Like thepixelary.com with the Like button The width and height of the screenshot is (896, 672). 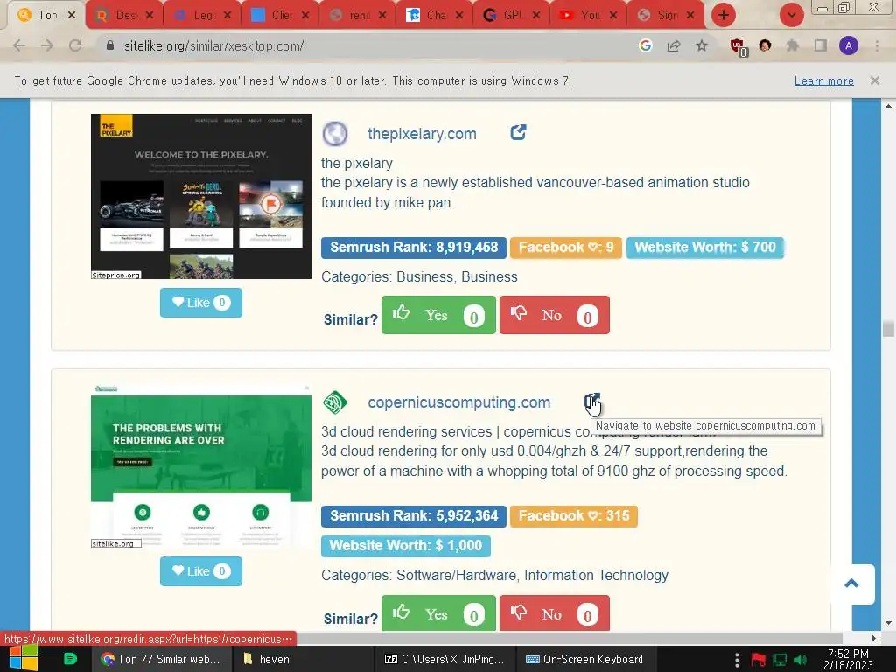201,302
